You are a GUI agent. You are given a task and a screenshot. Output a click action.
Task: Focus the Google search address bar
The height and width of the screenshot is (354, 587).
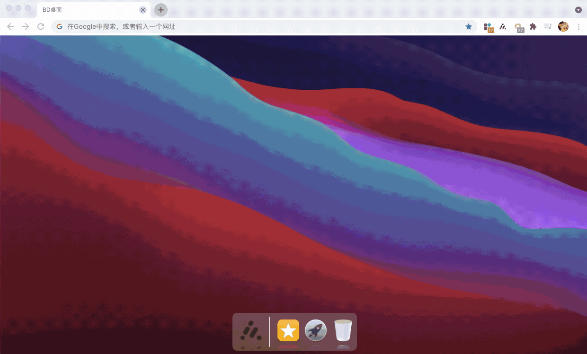[x=264, y=26]
